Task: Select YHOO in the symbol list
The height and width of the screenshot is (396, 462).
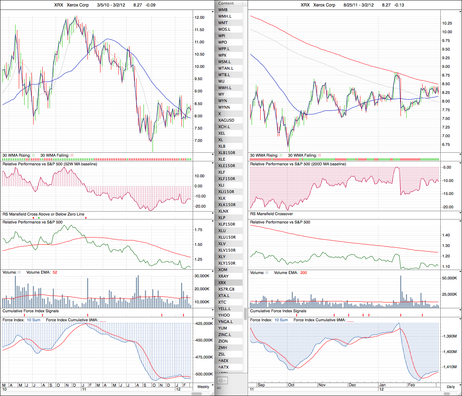Action: click(224, 315)
